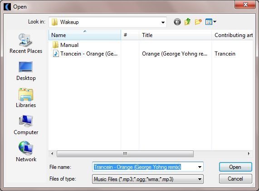Sort by the Title column header
The width and height of the screenshot is (259, 191).
click(x=175, y=35)
